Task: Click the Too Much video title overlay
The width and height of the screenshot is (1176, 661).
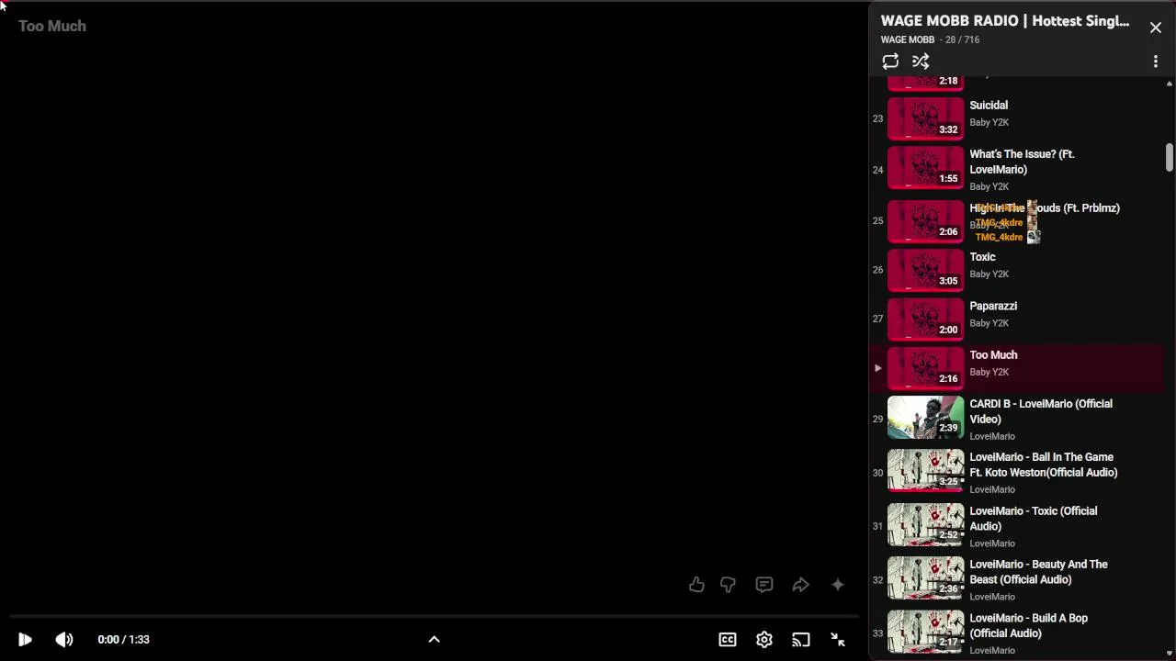Action: [52, 26]
